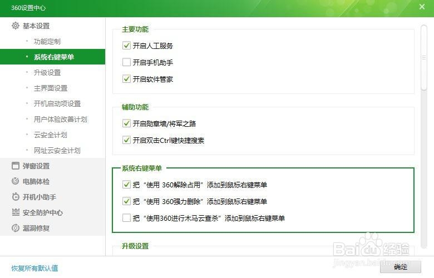434x278 pixels.
Task: Uncheck 使用360强力删除 right-click menu option
Action: pyautogui.click(x=126, y=201)
